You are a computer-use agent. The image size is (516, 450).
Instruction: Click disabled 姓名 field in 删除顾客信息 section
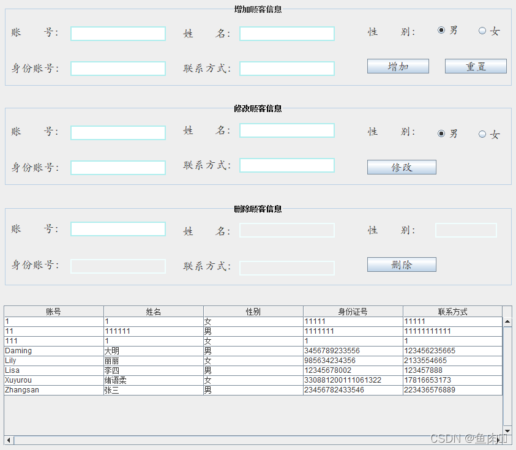(287, 230)
